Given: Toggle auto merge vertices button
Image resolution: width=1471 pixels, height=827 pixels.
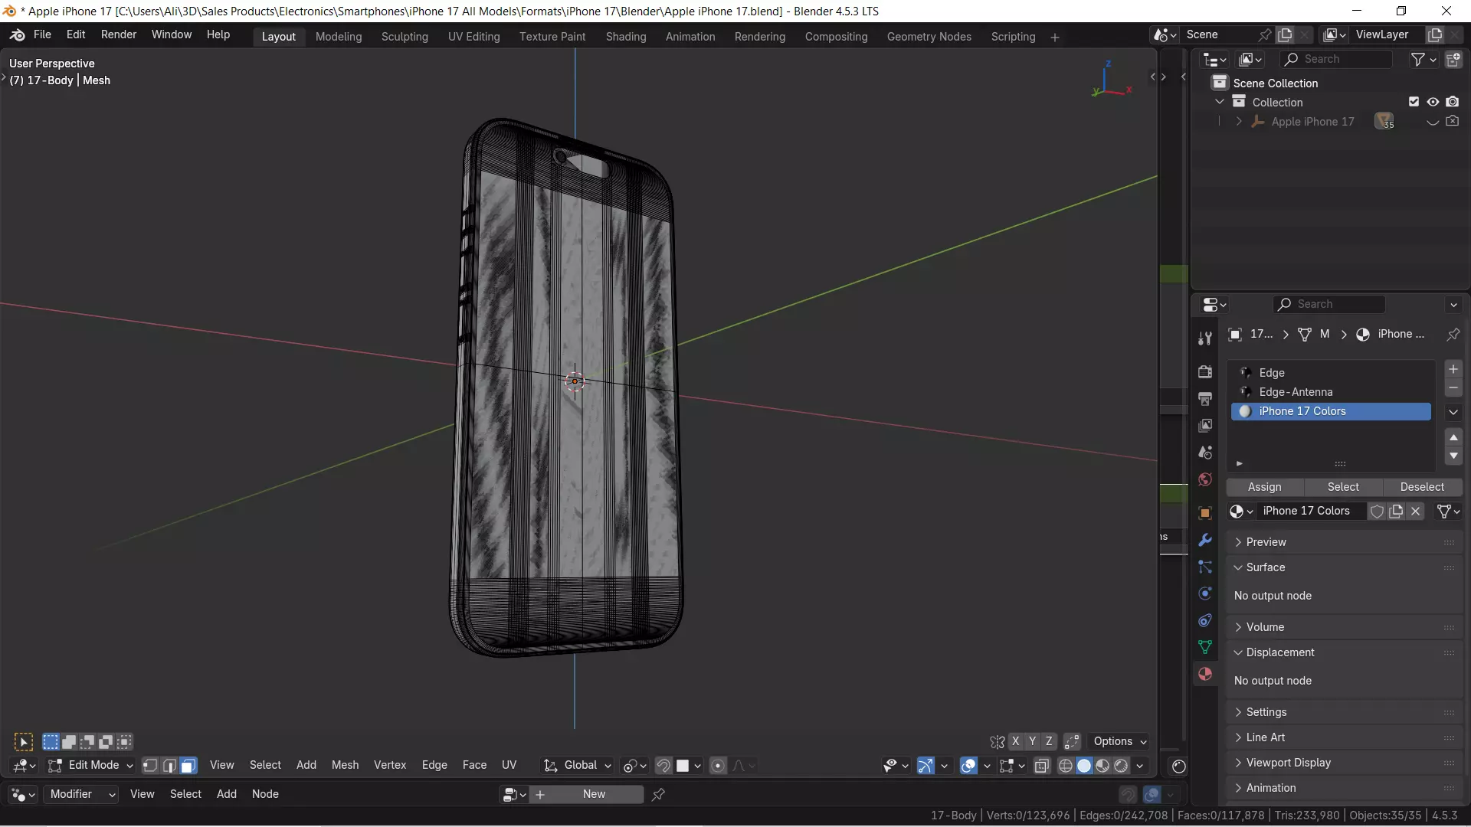Looking at the screenshot, I should point(1072,742).
